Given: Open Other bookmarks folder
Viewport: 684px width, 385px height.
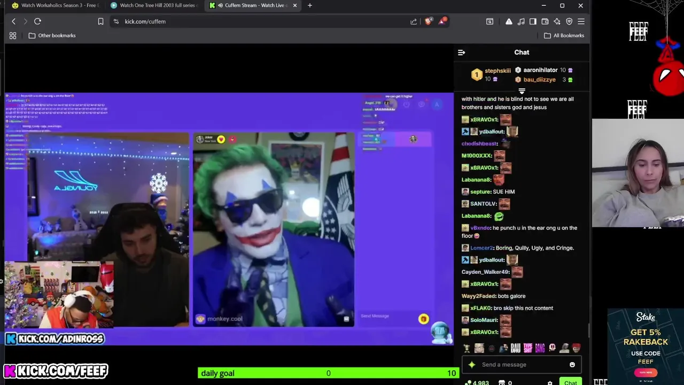Looking at the screenshot, I should tap(52, 35).
